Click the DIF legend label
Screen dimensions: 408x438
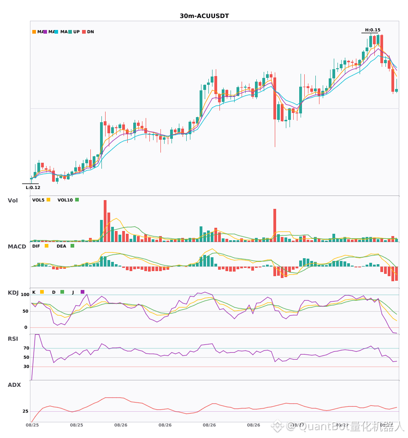click(x=36, y=246)
